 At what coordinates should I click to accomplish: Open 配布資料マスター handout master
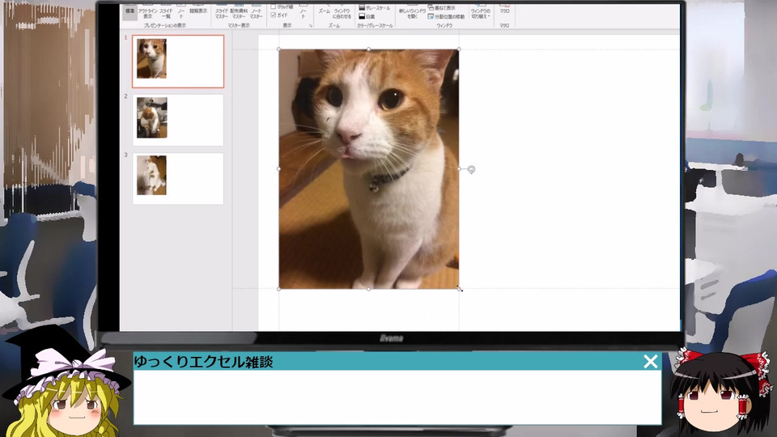(239, 12)
